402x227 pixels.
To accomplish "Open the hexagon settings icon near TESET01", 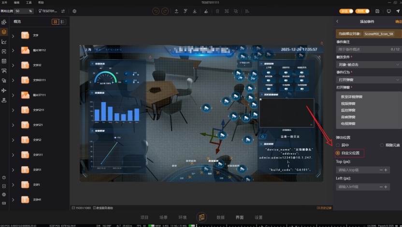I will tap(74, 11).
